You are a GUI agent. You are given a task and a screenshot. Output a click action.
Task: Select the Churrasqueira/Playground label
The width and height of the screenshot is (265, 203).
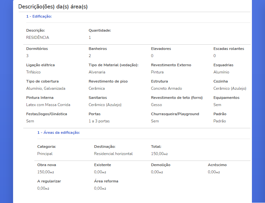175,114
